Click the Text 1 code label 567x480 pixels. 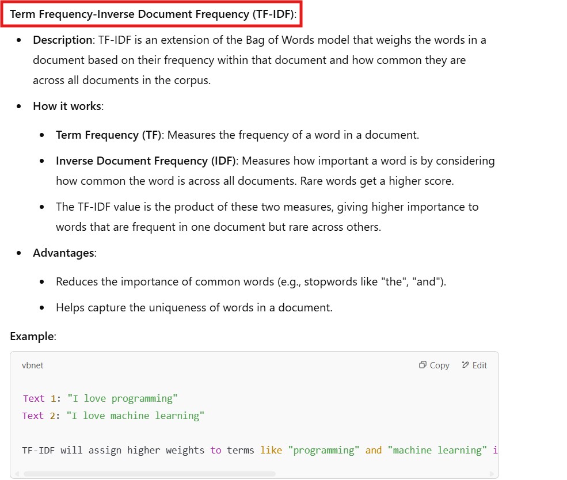click(x=39, y=398)
